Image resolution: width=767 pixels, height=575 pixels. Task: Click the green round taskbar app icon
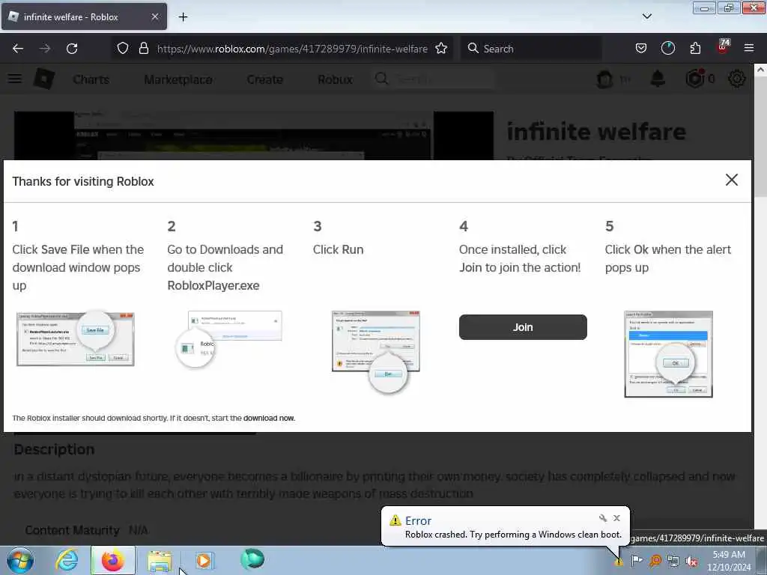coord(252,559)
